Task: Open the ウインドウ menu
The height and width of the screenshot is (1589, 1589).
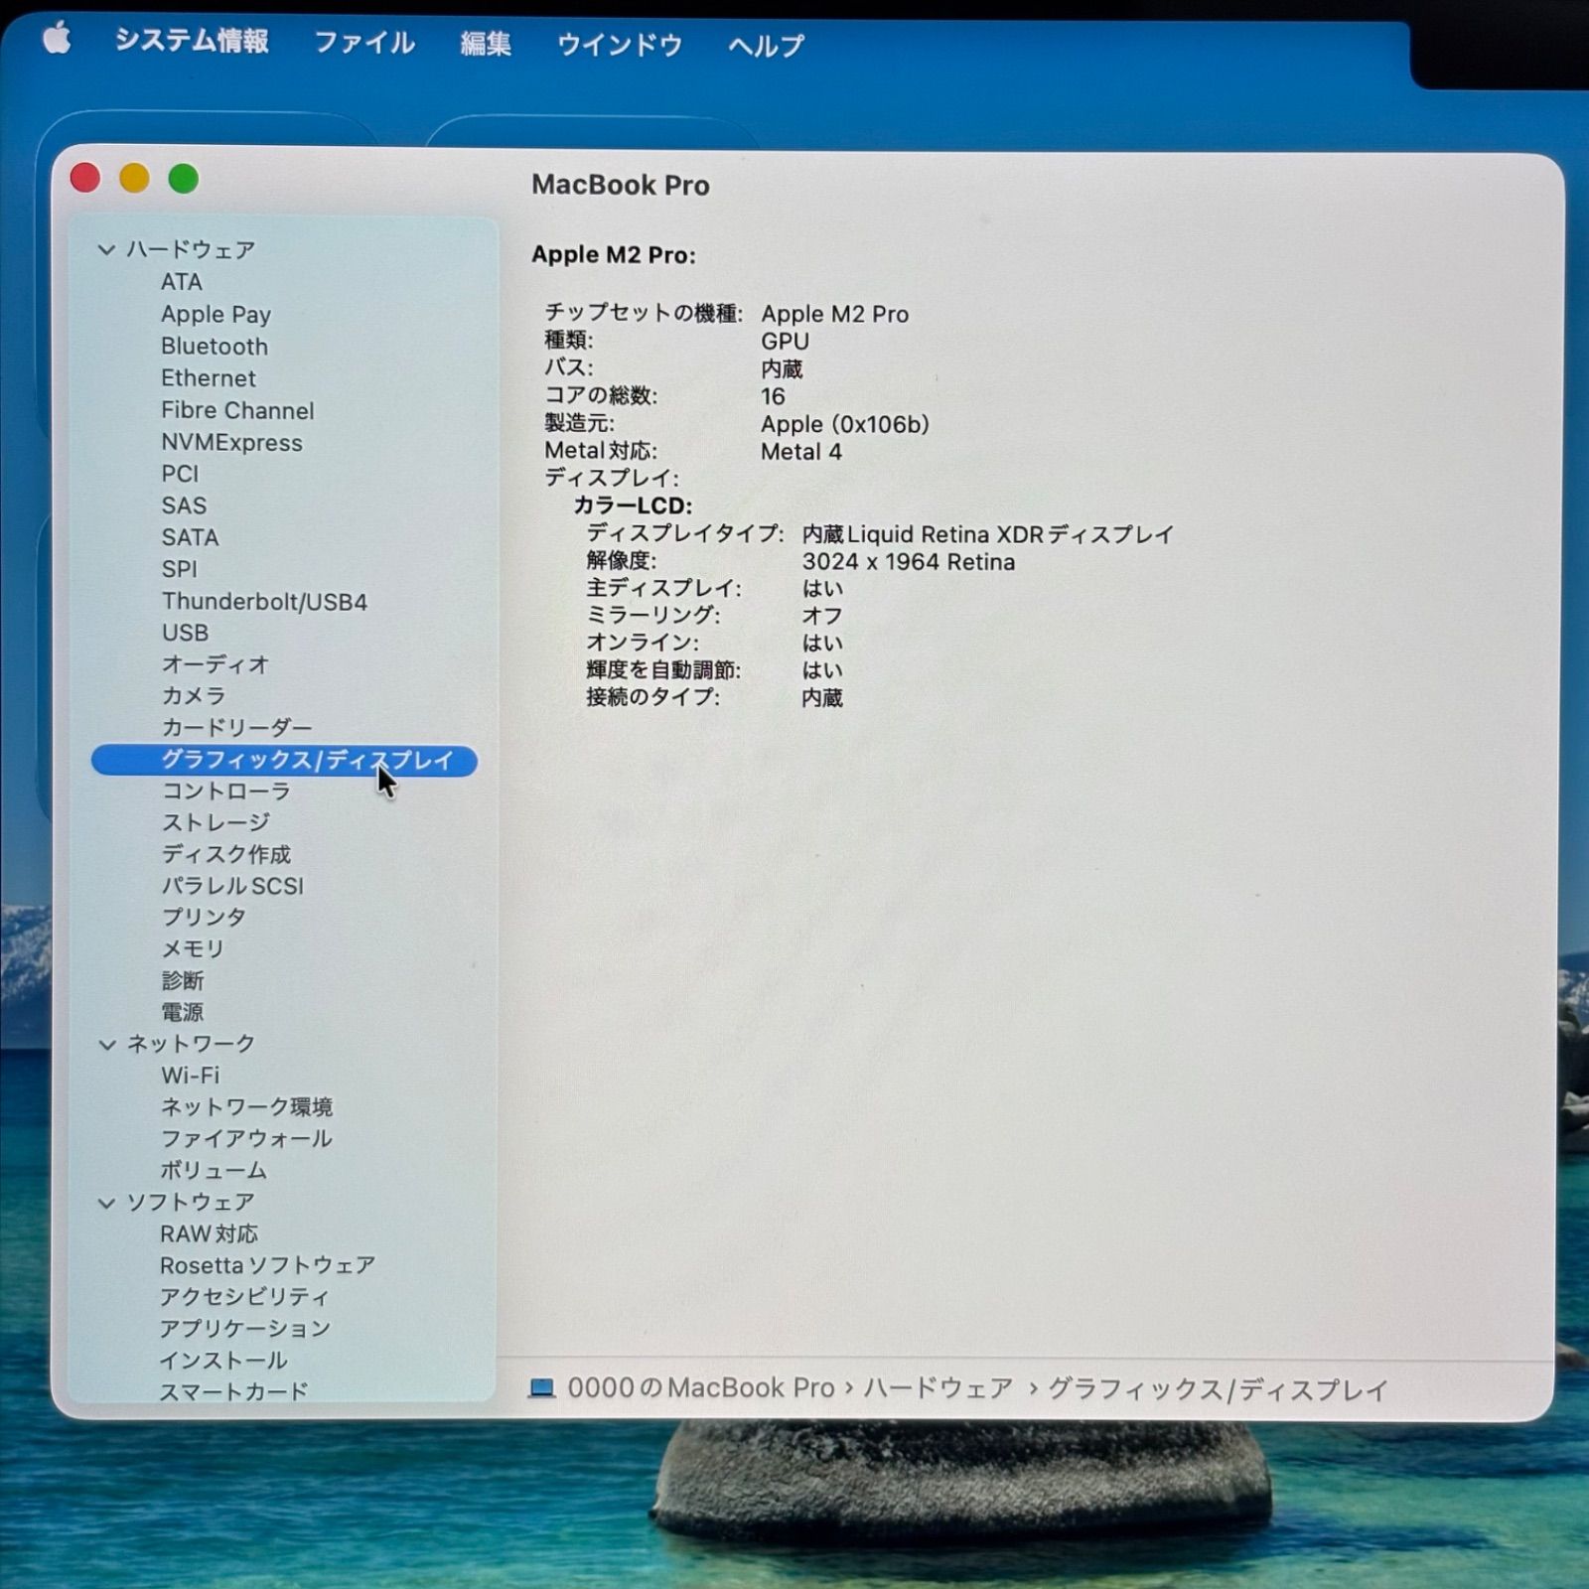Action: point(620,45)
